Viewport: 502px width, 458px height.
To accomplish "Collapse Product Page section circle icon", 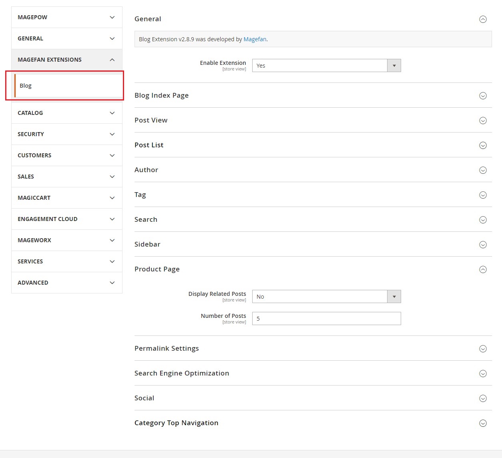I will tap(483, 269).
